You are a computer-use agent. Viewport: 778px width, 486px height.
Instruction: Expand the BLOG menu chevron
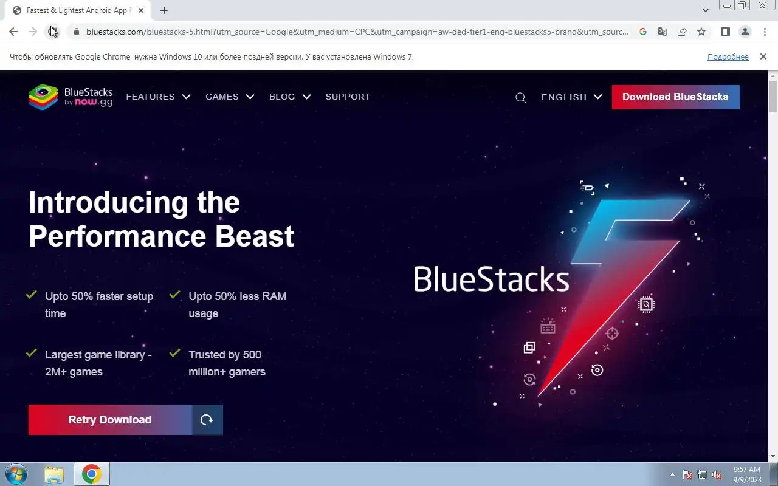pyautogui.click(x=306, y=97)
